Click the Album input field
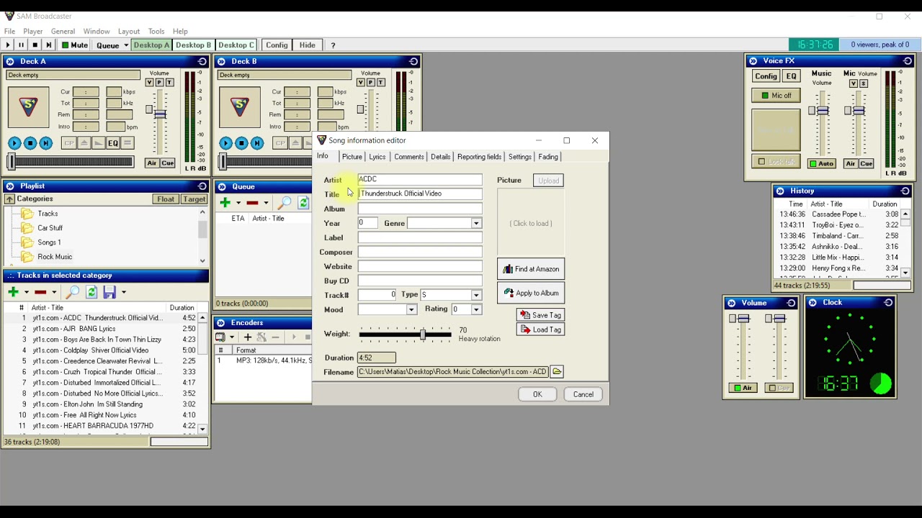 [420, 209]
